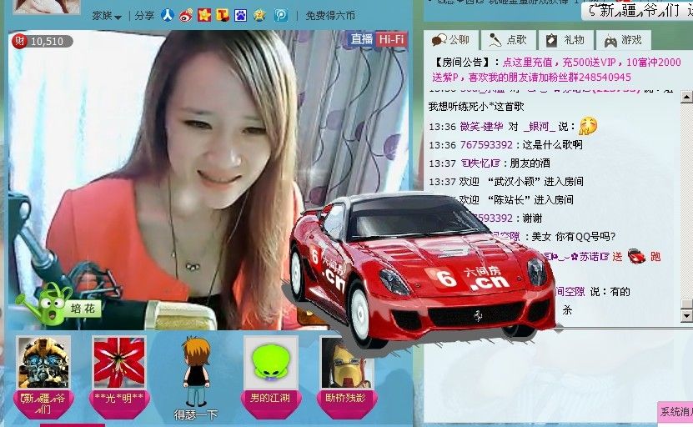The image size is (693, 427).
Task: Click username 微笑-建华 in the chat
Action: [x=481, y=127]
